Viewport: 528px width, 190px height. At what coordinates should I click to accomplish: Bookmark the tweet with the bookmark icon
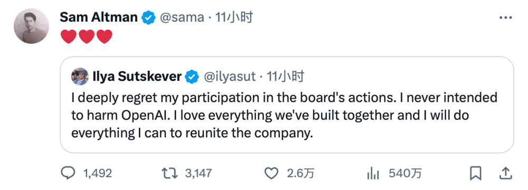(x=476, y=174)
